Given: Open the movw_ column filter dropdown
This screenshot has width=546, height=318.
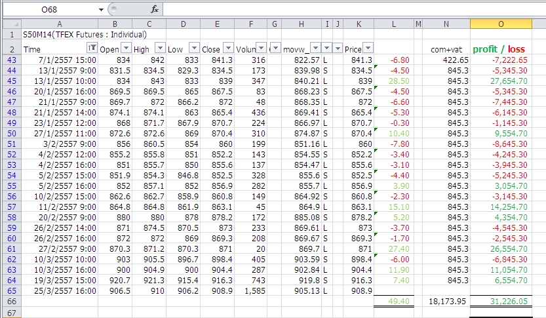Looking at the screenshot, I should click(315, 48).
